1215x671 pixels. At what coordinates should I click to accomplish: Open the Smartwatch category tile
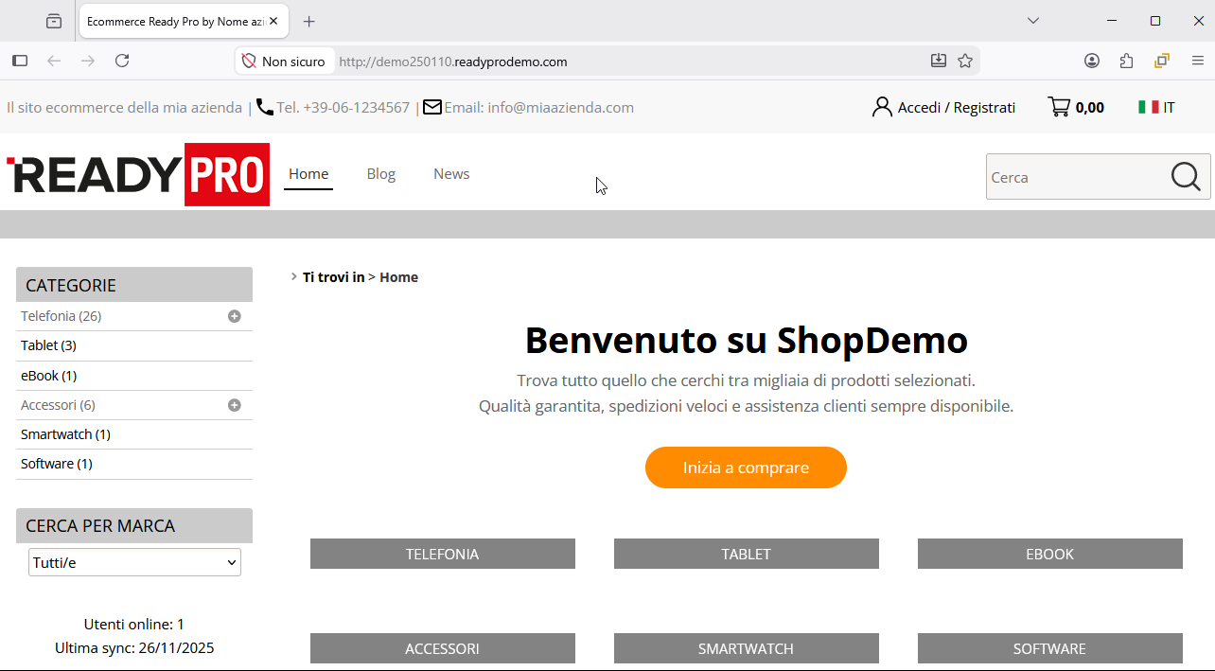click(746, 648)
